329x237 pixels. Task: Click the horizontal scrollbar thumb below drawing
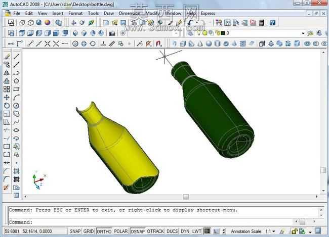(x=186, y=197)
